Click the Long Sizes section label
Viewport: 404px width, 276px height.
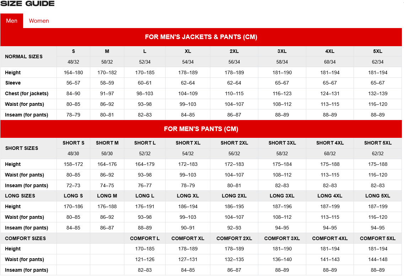pyautogui.click(x=20, y=196)
